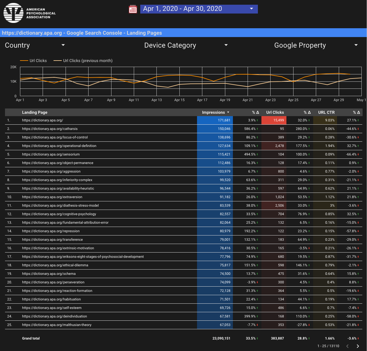The height and width of the screenshot is (351, 367).
Task: Go to previous page of results
Action: click(x=348, y=346)
